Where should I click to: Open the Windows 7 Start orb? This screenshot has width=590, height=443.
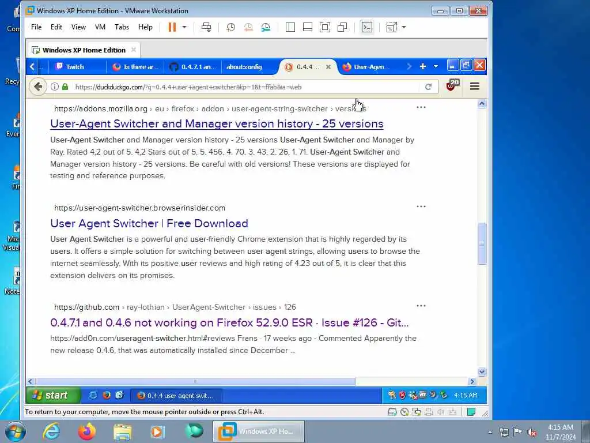click(16, 431)
